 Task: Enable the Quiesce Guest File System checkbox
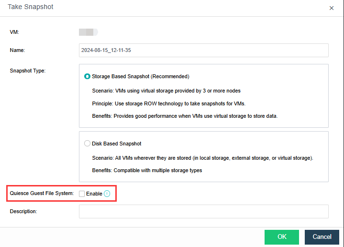[82, 194]
